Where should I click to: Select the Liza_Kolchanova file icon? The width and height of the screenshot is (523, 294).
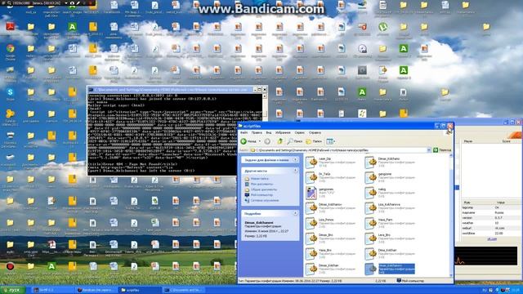click(x=370, y=208)
